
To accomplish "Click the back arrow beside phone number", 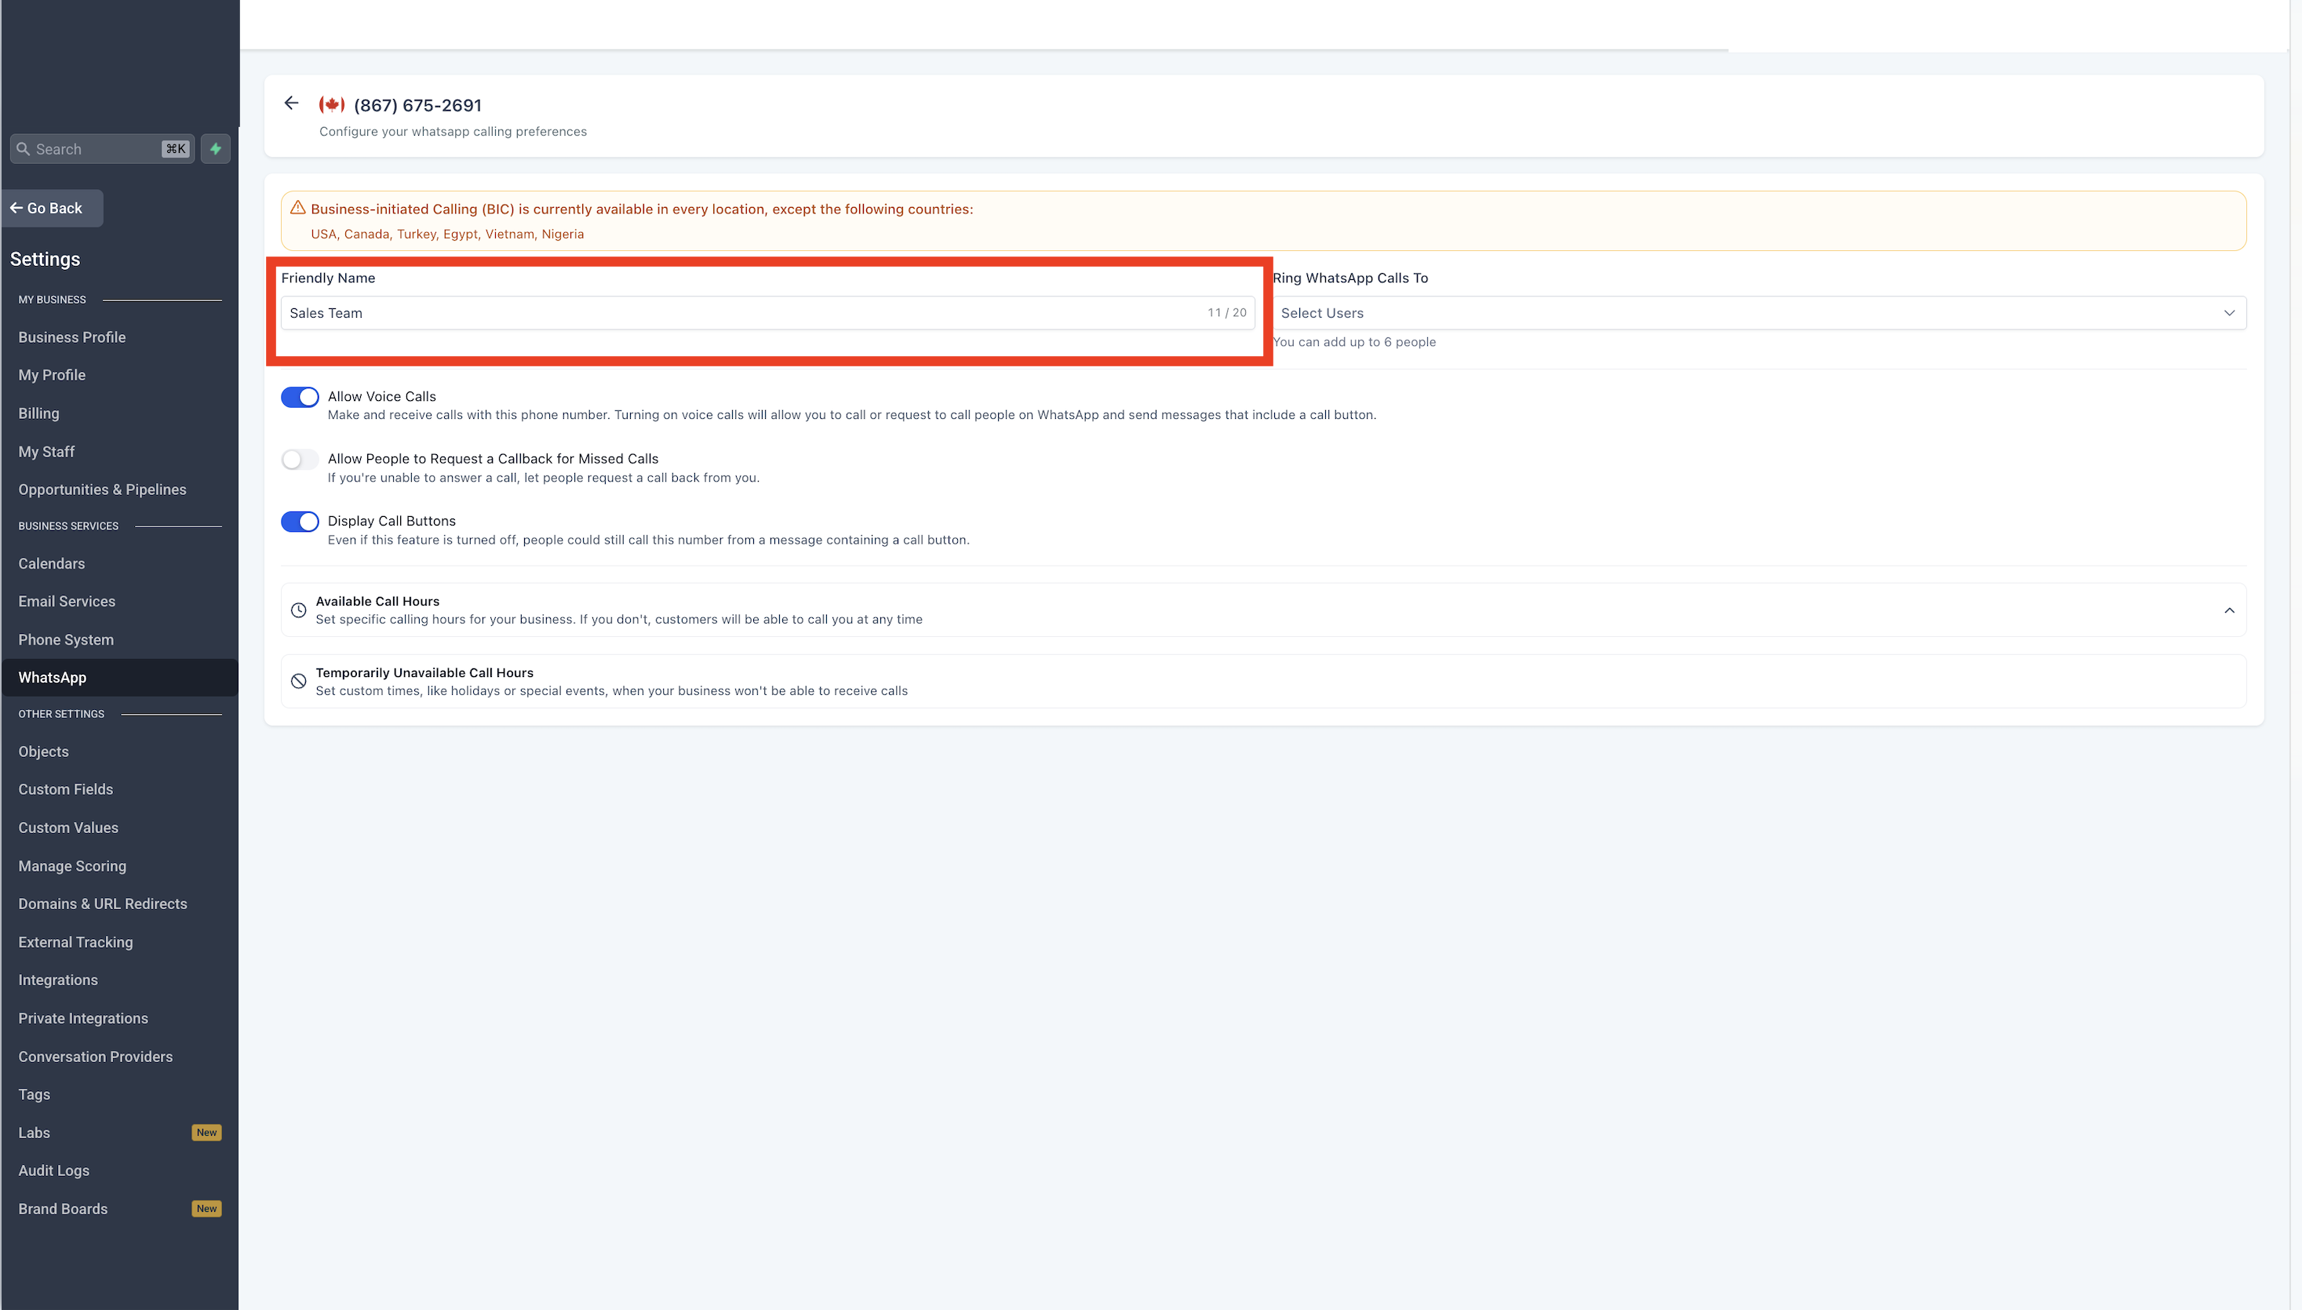I will click(290, 104).
